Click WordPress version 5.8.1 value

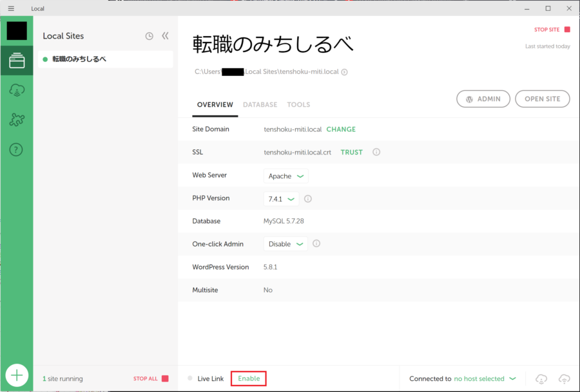(x=271, y=267)
